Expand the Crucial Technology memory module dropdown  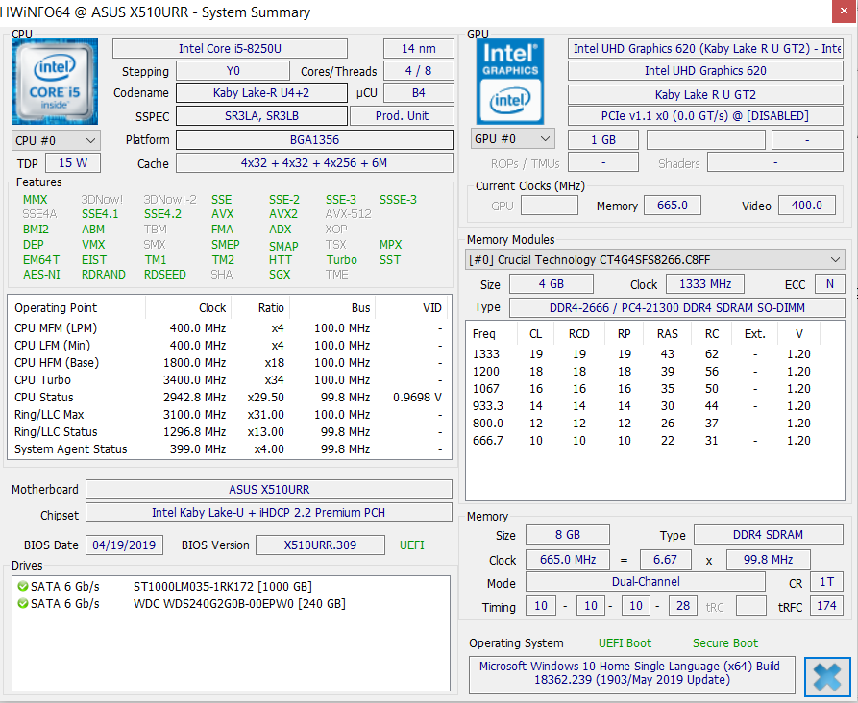pos(655,260)
